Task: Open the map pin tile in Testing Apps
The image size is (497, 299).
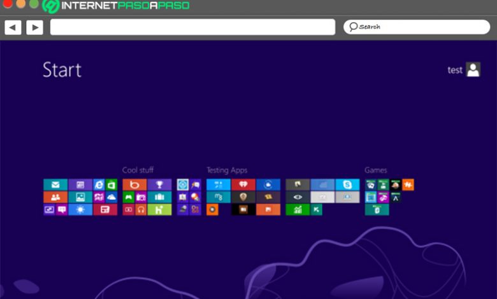Action: 243,197
